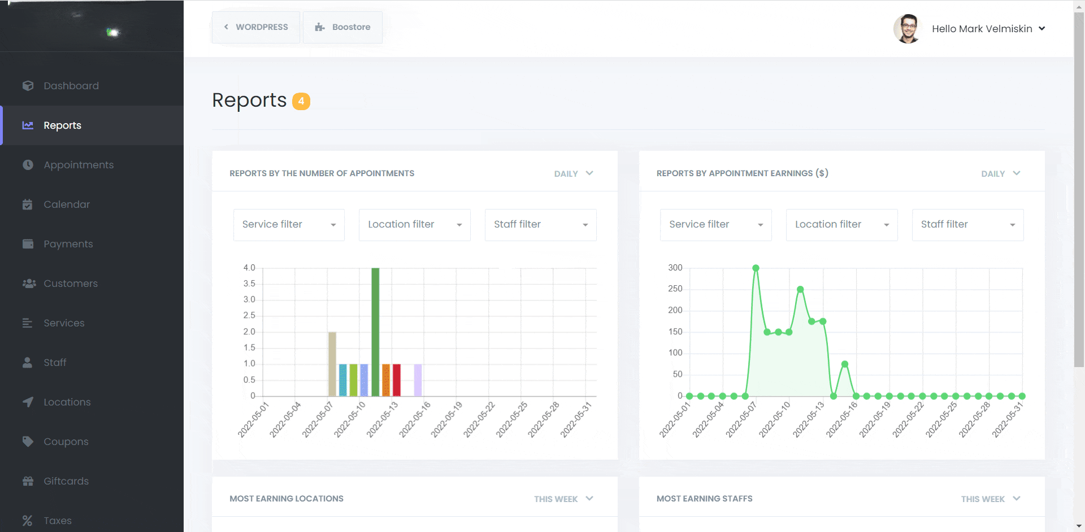Go back to WordPress
This screenshot has height=532, width=1085.
256,27
